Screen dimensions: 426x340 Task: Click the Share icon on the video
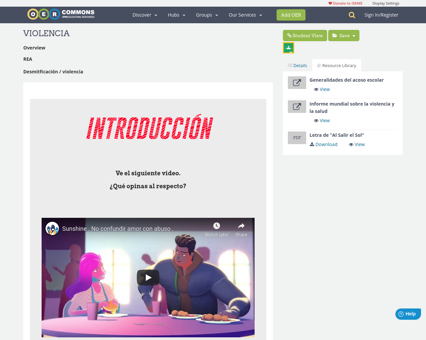(241, 226)
